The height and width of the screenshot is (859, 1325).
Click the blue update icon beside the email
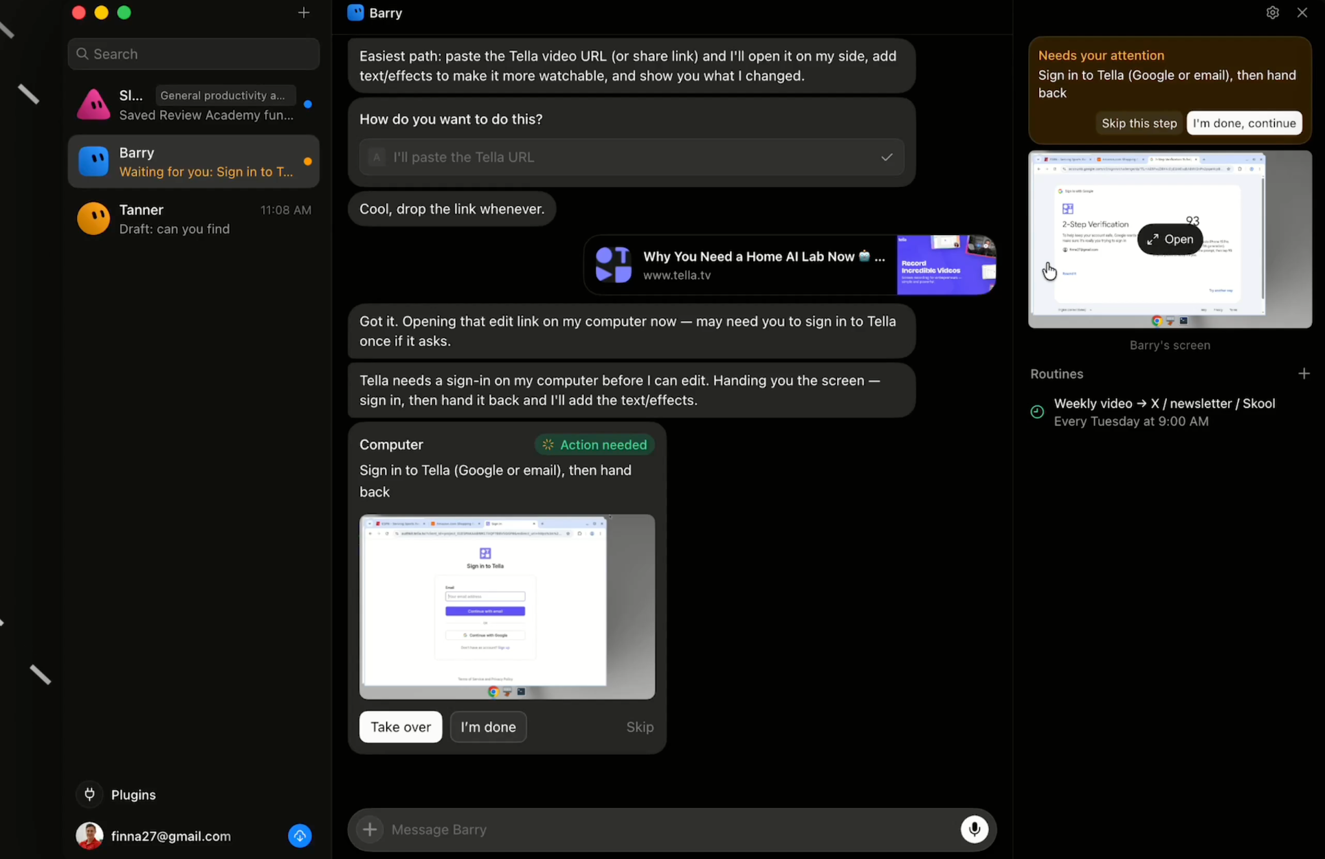[x=300, y=836]
